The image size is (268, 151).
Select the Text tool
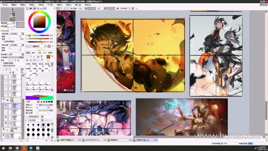pyautogui.click(x=42, y=56)
